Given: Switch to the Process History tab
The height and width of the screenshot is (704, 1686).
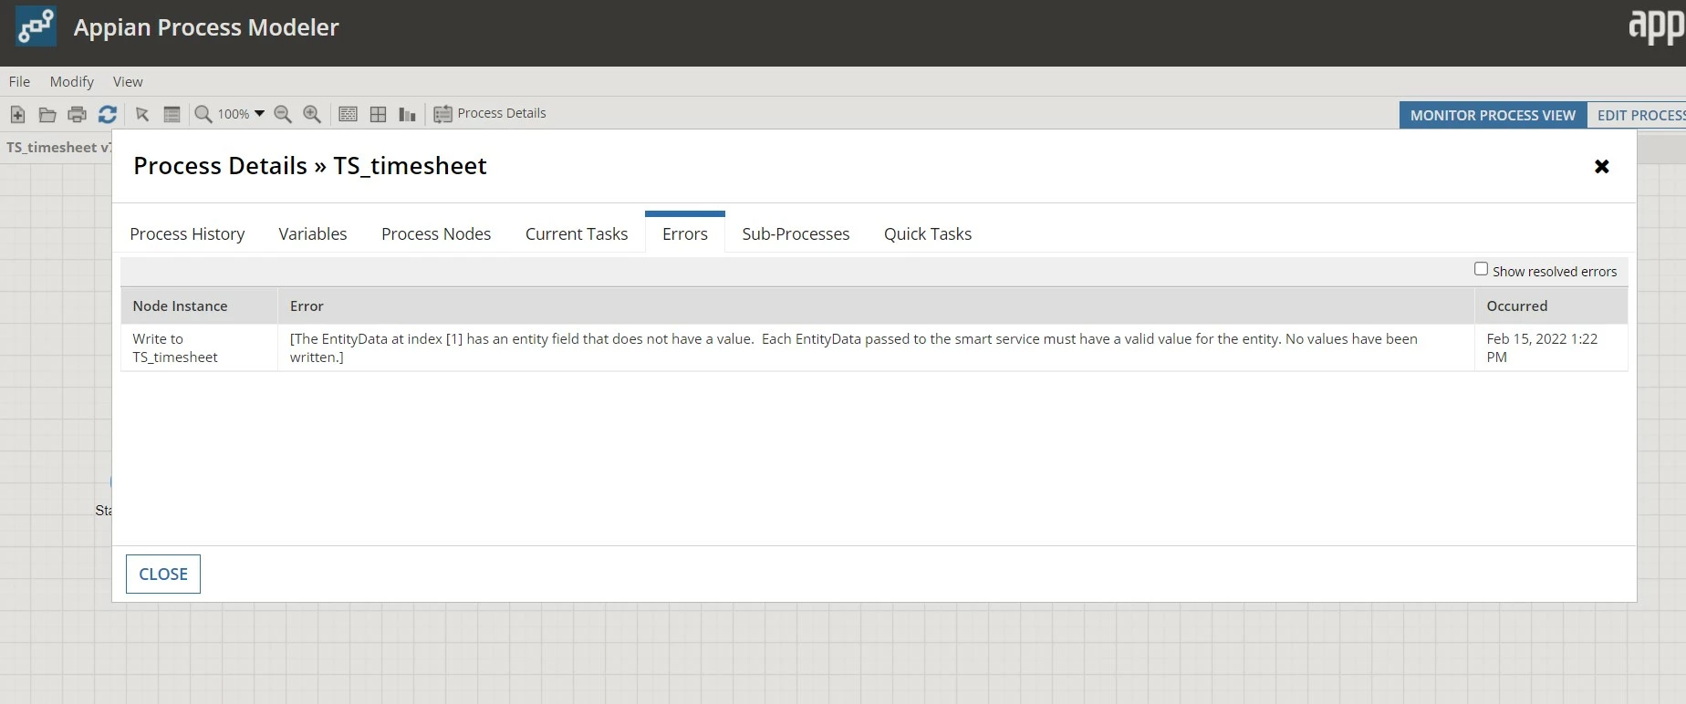Looking at the screenshot, I should pos(187,233).
